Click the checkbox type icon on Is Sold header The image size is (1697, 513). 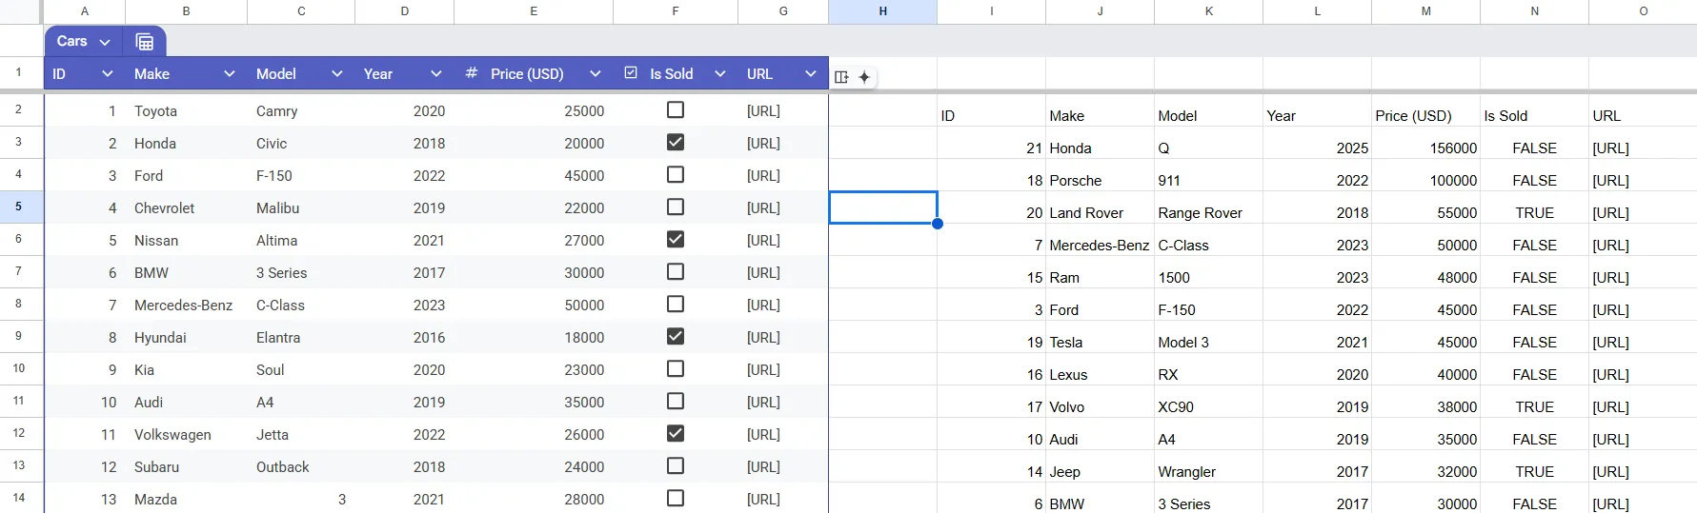(x=631, y=73)
